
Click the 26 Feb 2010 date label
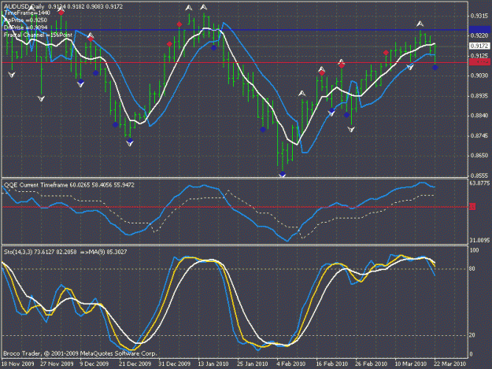[x=372, y=363]
